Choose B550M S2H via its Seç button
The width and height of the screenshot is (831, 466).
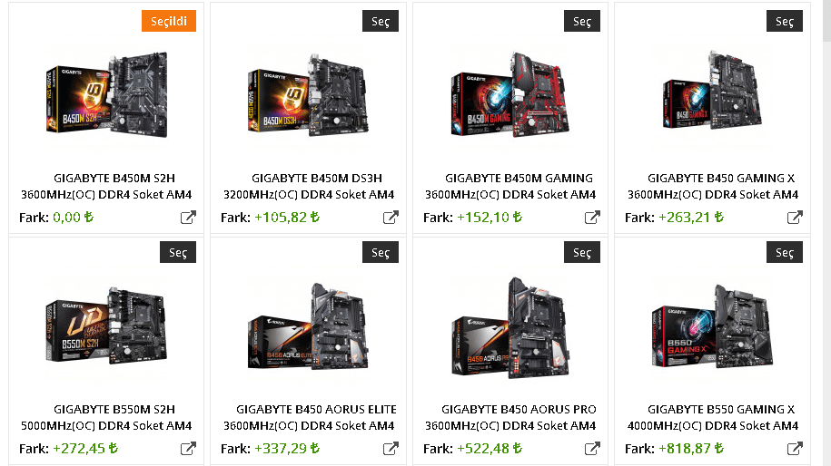point(178,252)
